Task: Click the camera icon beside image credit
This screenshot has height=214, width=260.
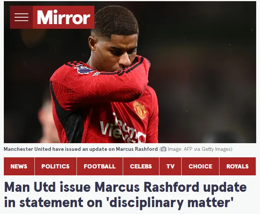Action: 164,149
